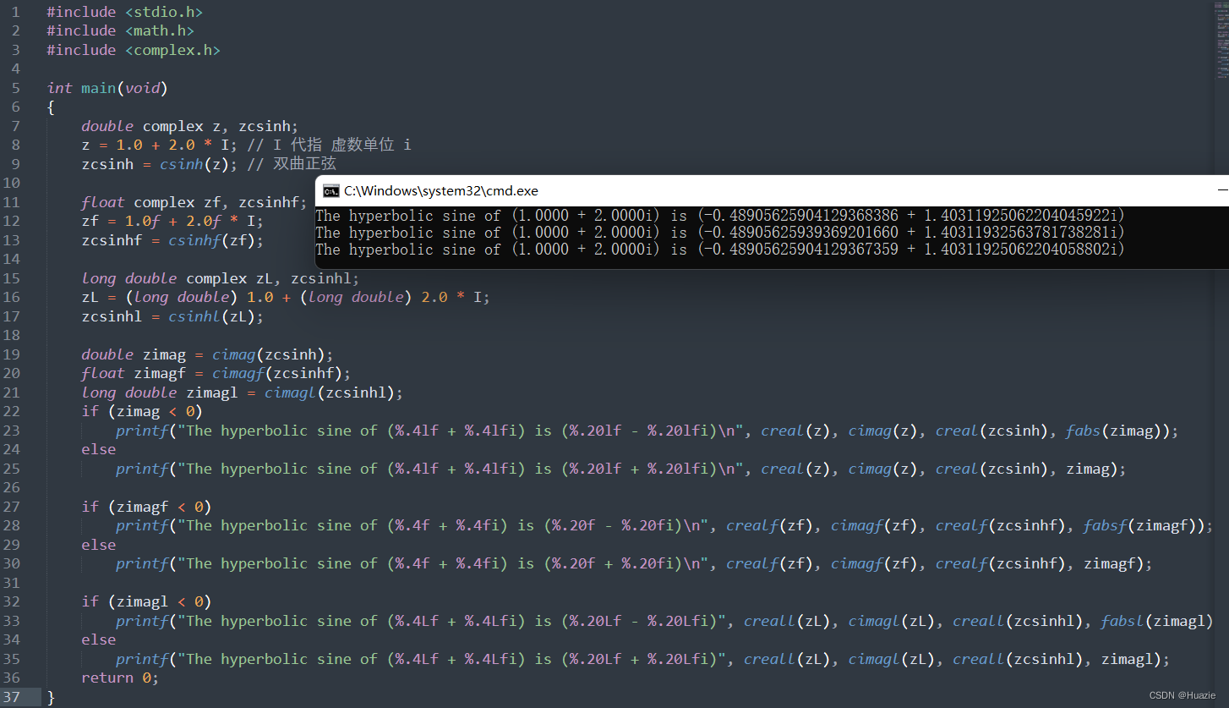Click the C:\Windows\system32\cmd.exe window title

[x=441, y=191]
